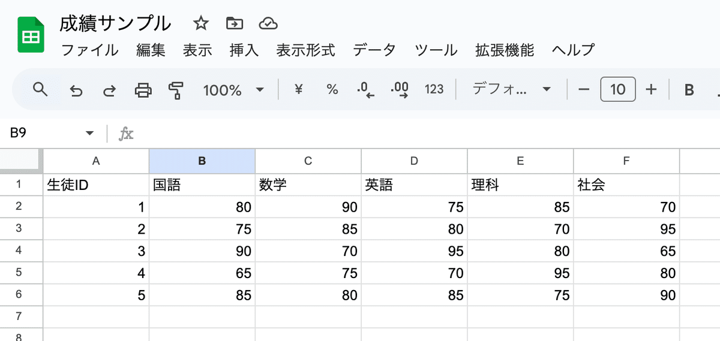Check cloud save status icon
This screenshot has height=341, width=720.
[268, 23]
